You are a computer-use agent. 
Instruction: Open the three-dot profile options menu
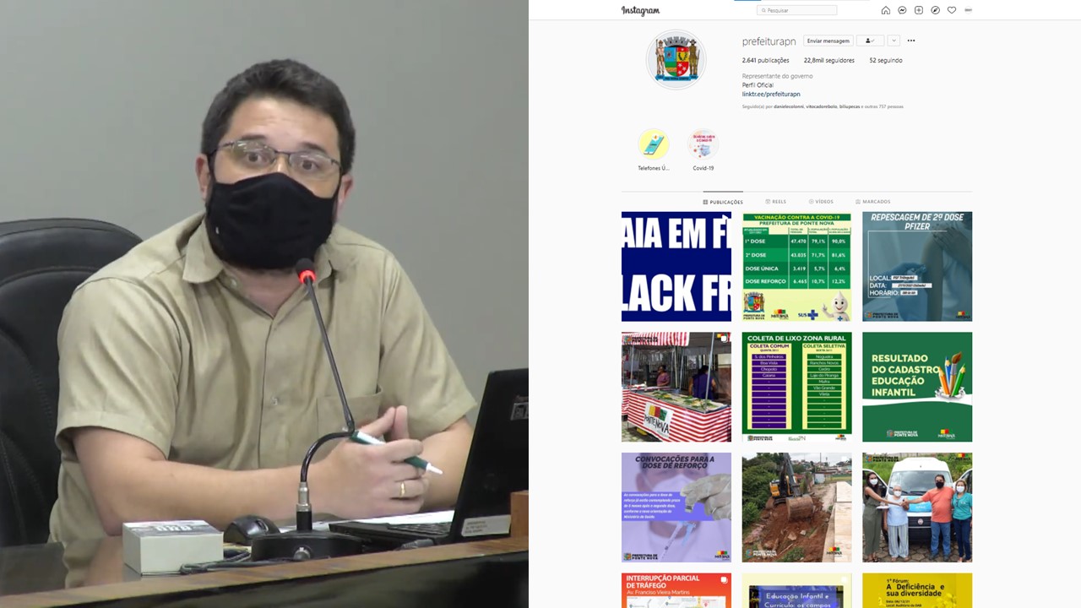tap(911, 41)
